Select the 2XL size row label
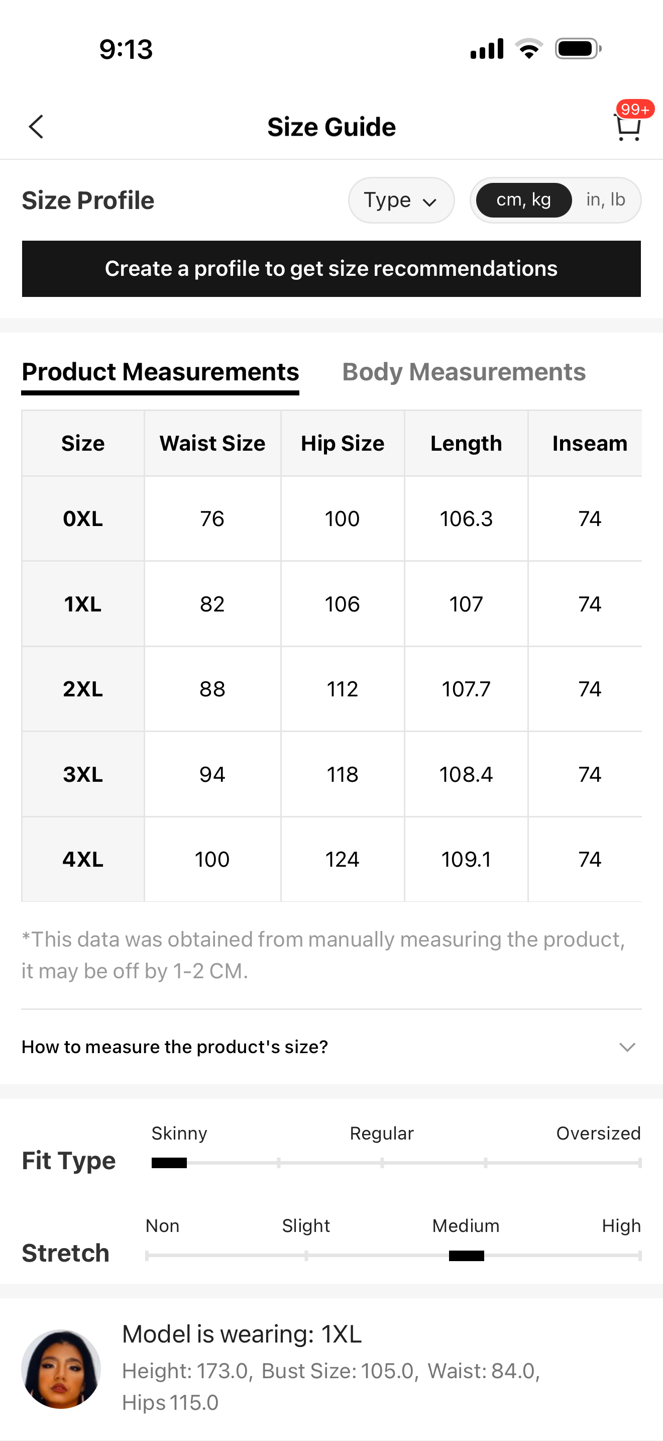Viewport: 663px width, 1441px height. [x=83, y=689]
